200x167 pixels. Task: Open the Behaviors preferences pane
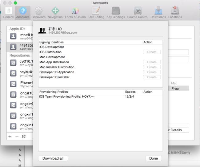coord(38,13)
